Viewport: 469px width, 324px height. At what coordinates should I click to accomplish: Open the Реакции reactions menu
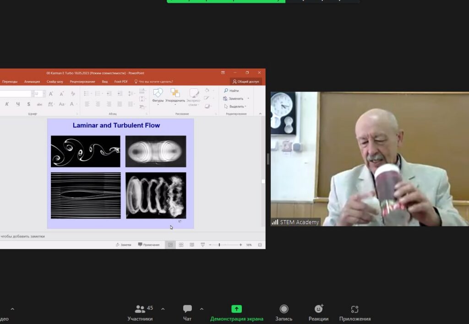click(x=318, y=313)
